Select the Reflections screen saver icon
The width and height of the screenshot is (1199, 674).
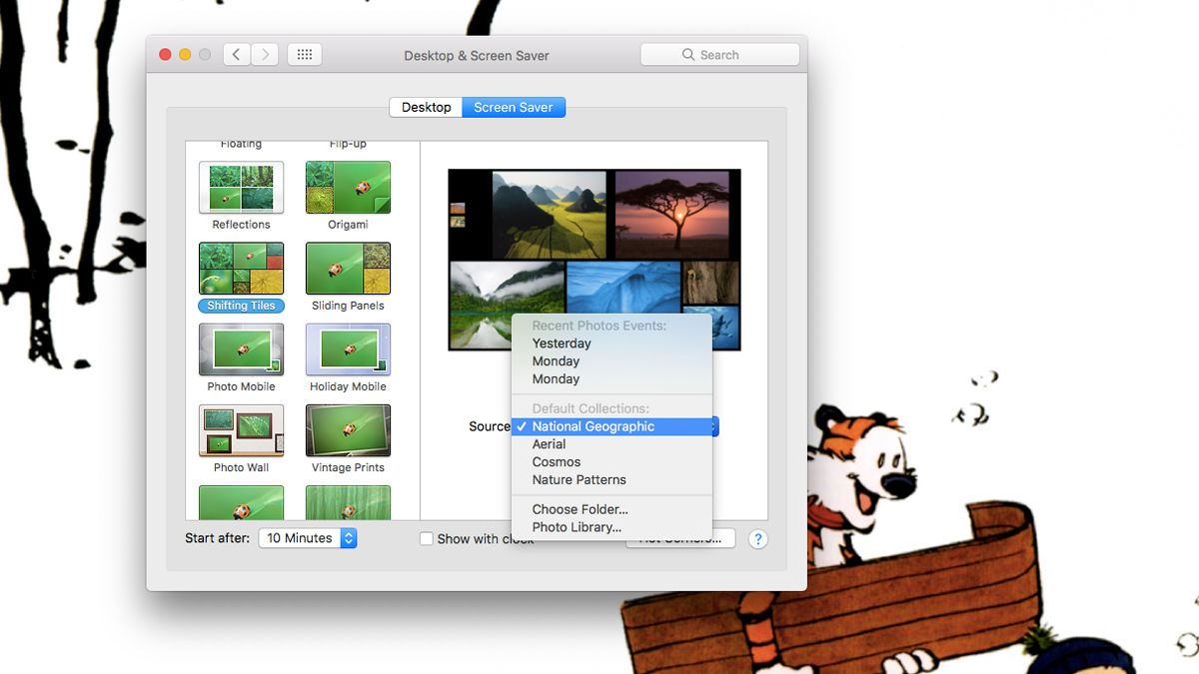tap(241, 188)
